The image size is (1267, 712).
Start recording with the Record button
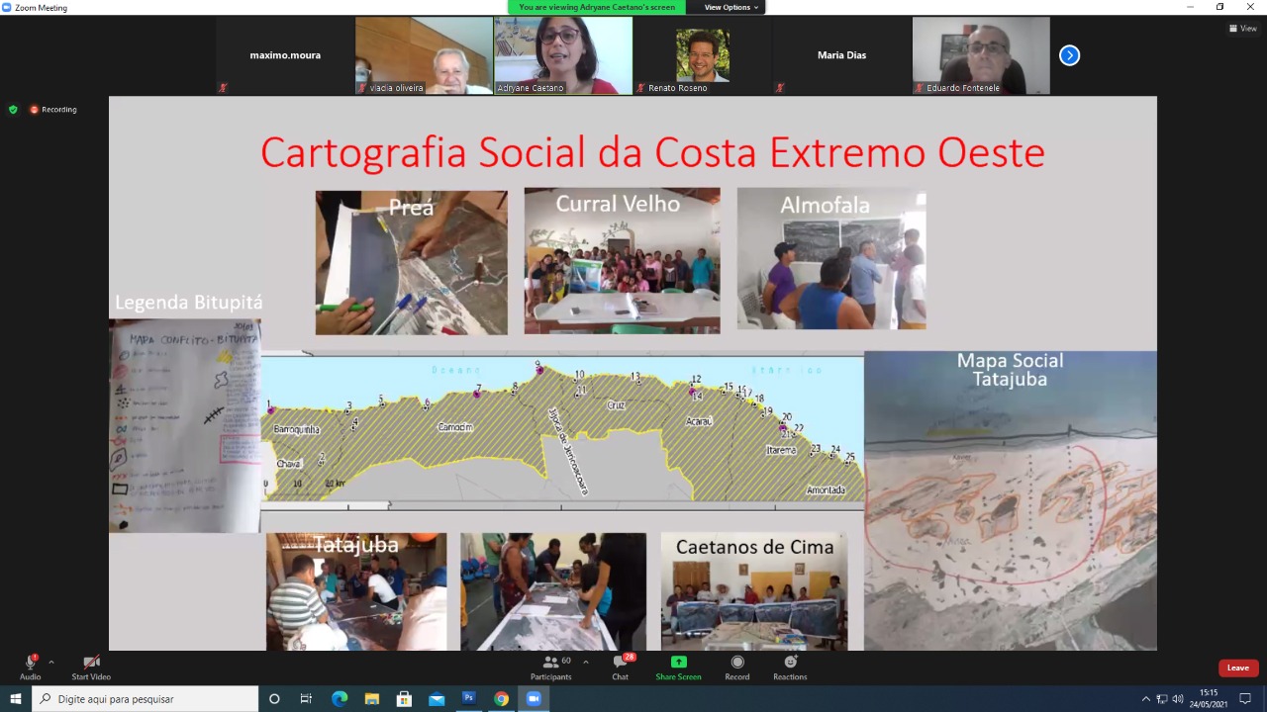[x=736, y=667]
